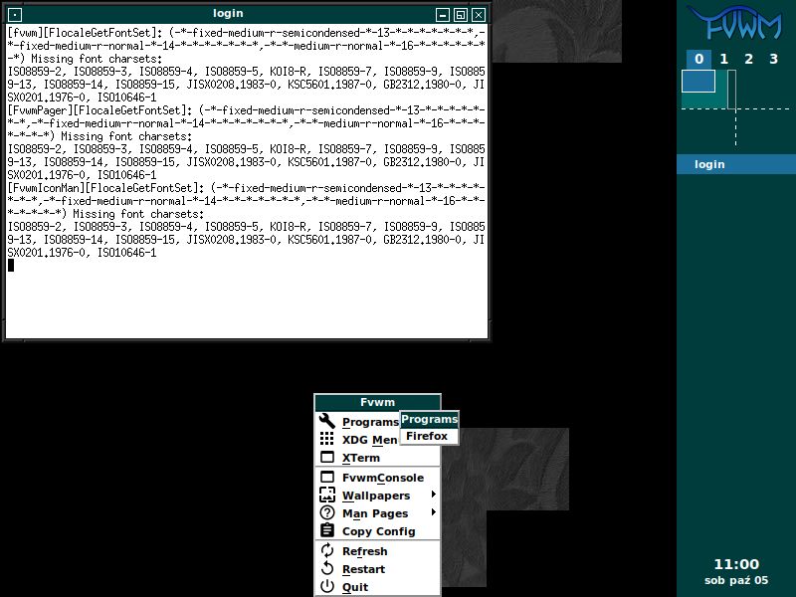Launch XTerm from the Fvwm menu
The width and height of the screenshot is (796, 597).
[378, 458]
